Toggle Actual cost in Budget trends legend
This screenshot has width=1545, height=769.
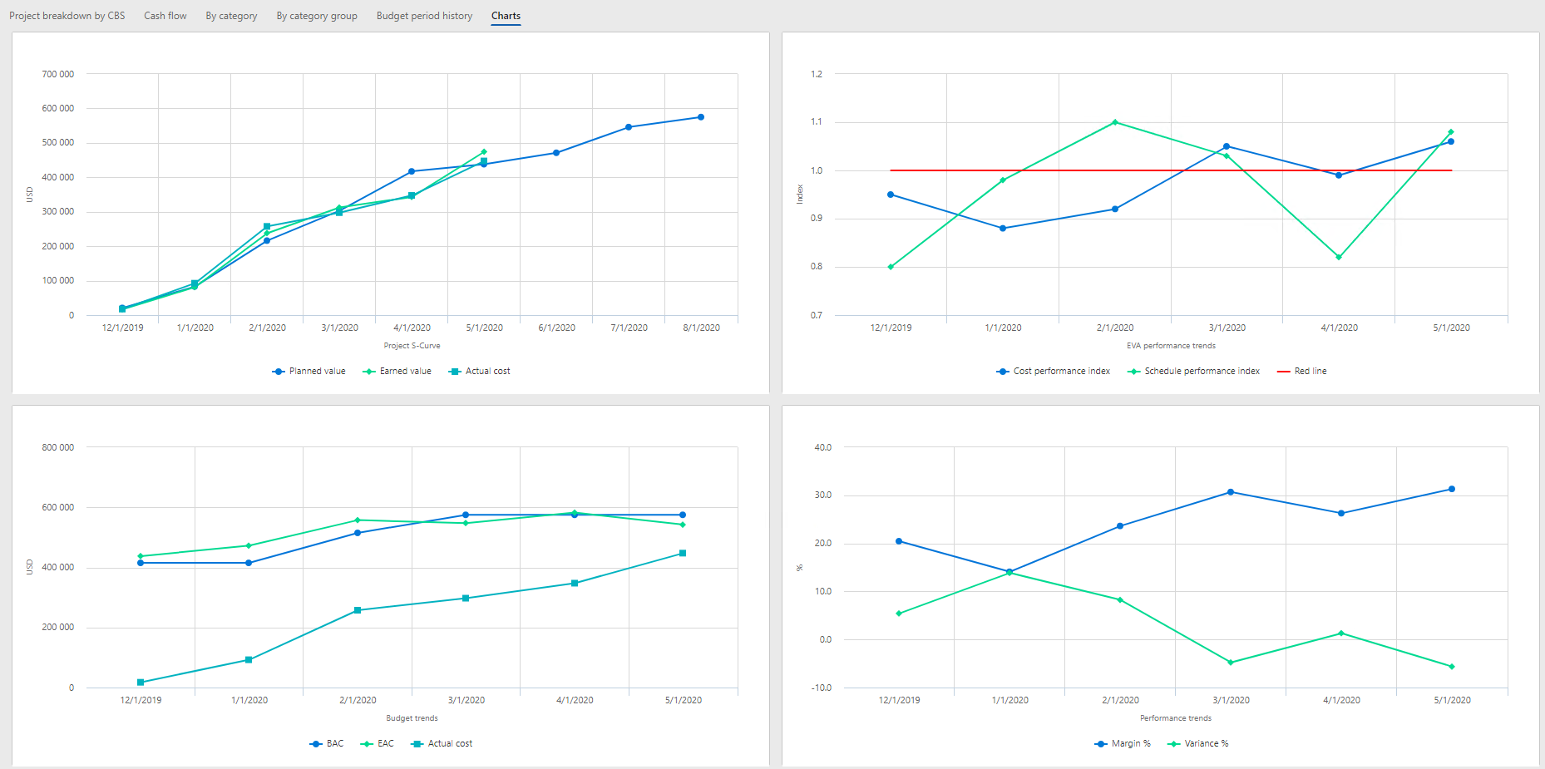pyautogui.click(x=442, y=744)
